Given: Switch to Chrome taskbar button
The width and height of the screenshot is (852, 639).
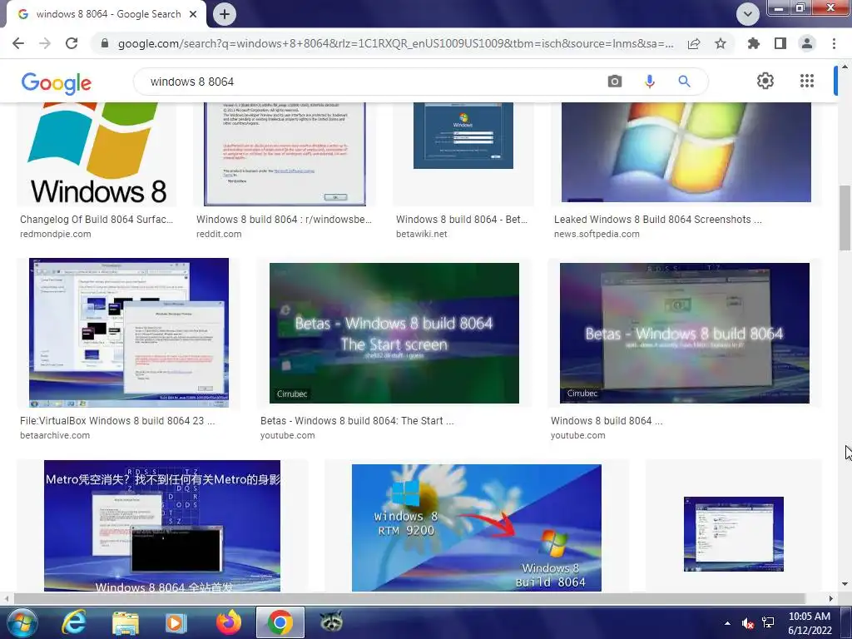Looking at the screenshot, I should (x=280, y=622).
